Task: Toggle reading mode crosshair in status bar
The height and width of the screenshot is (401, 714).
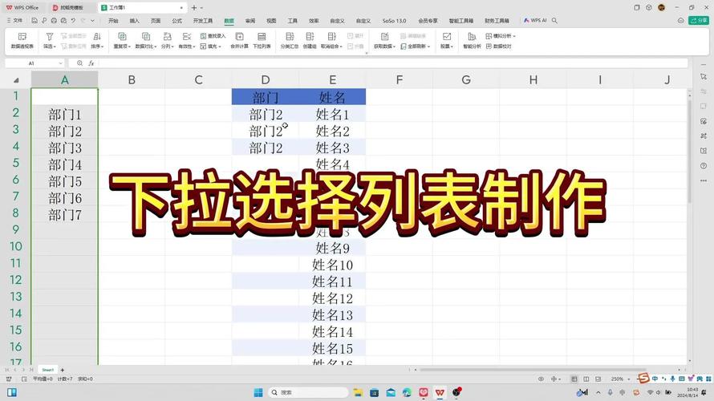Action: point(554,379)
